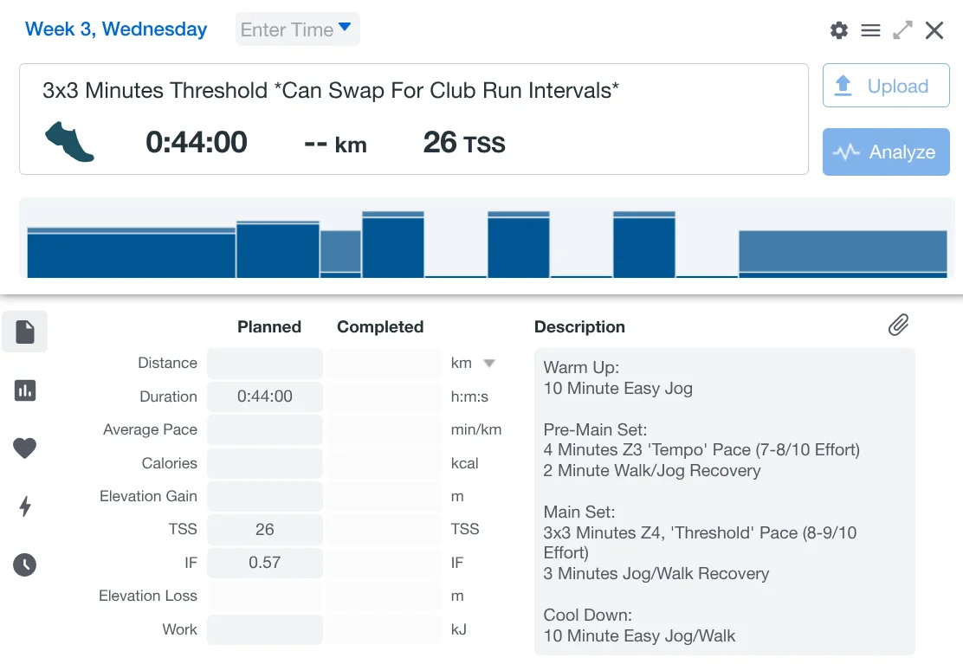The image size is (963, 664).
Task: Open the bar chart sidebar icon
Action: point(25,390)
